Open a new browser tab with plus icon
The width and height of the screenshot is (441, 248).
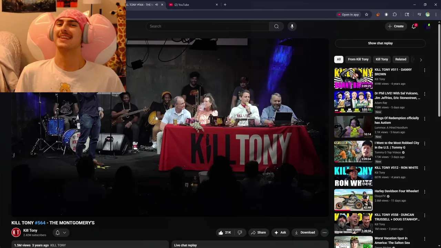225,4
